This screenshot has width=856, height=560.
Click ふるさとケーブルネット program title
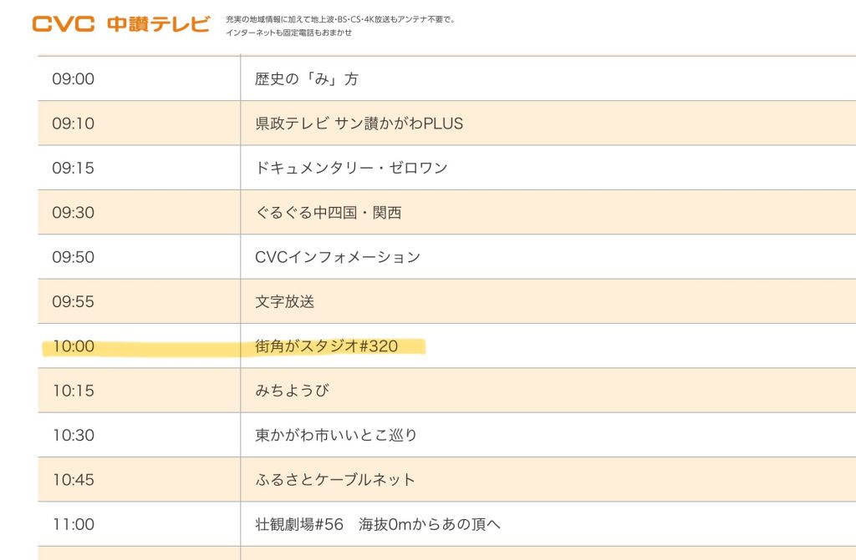[x=335, y=480]
